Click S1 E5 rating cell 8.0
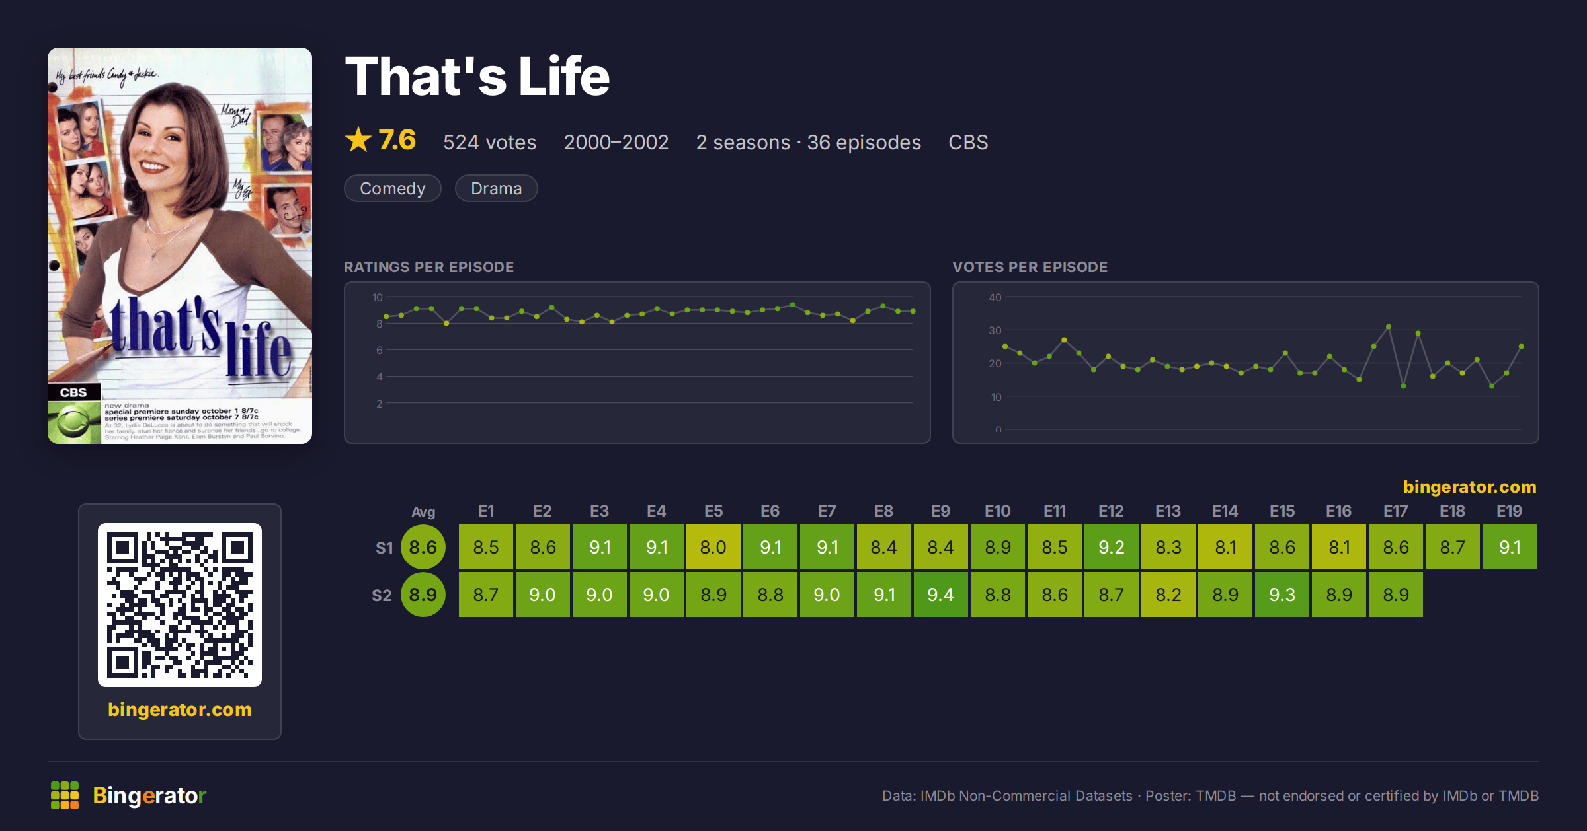Screen dimensions: 1587x831 pyautogui.click(x=713, y=547)
